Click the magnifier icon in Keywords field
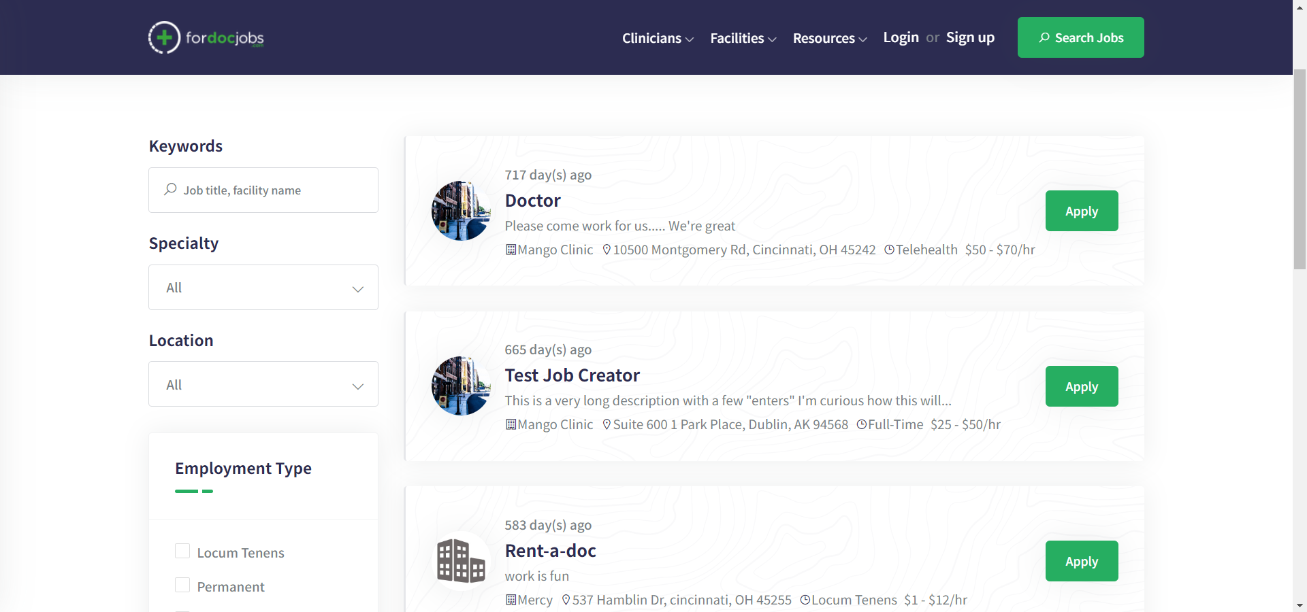This screenshot has width=1307, height=612. coord(170,190)
